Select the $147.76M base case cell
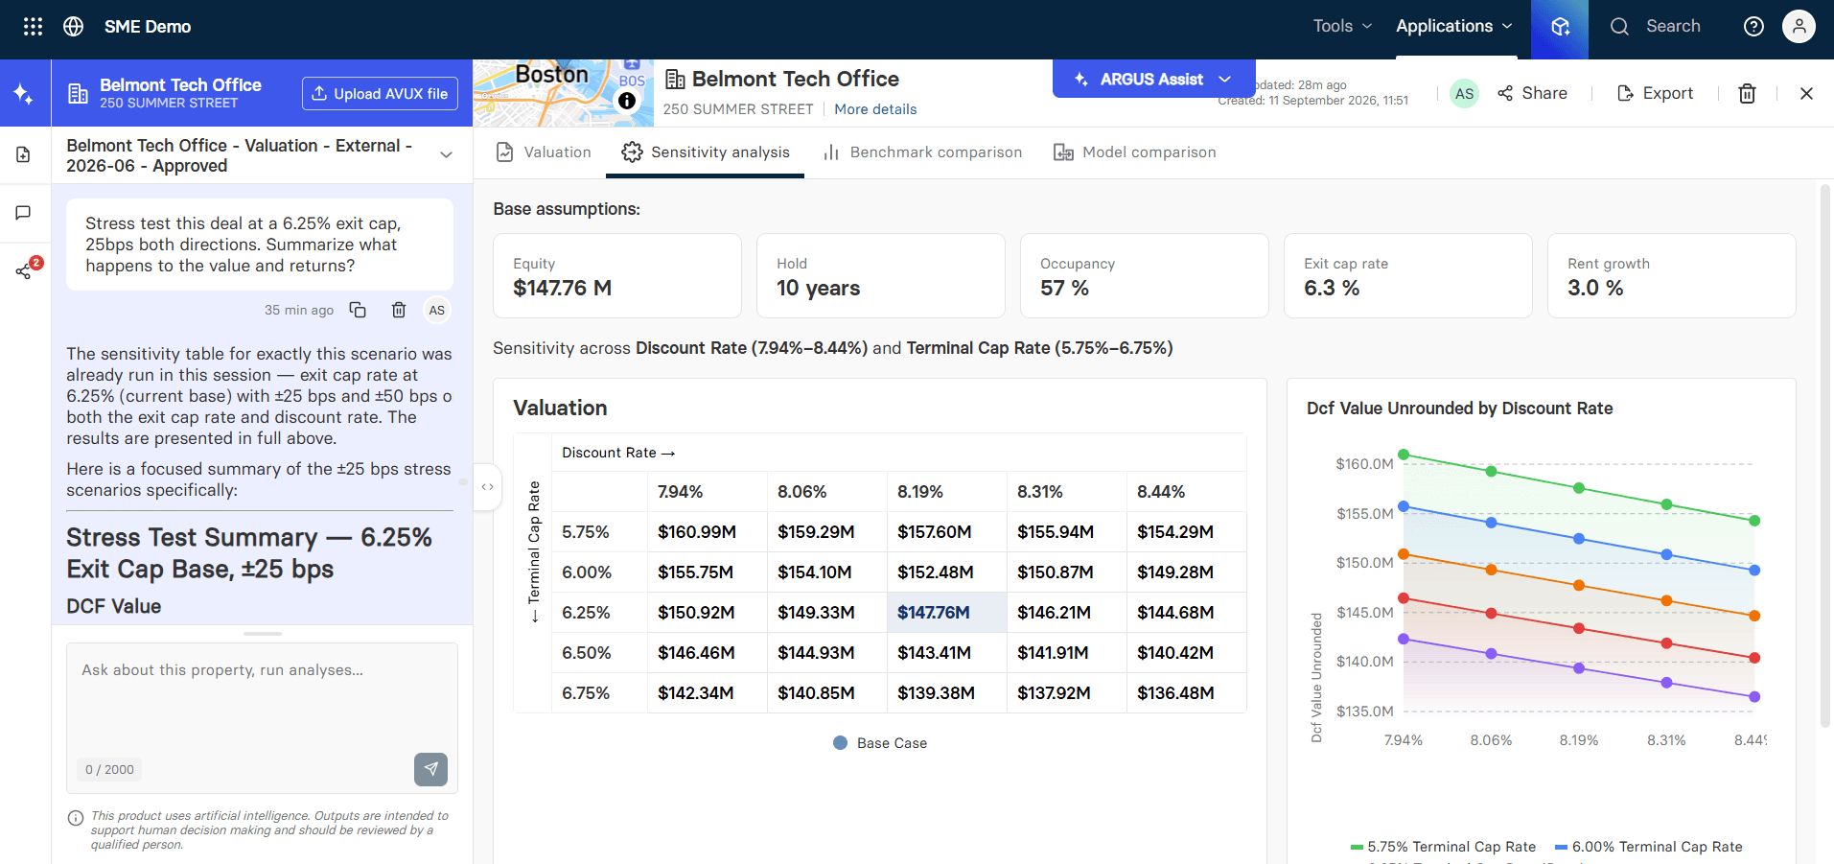 tap(946, 613)
